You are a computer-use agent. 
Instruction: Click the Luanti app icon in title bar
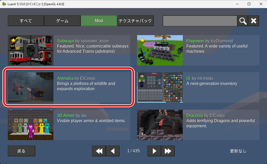tap(4, 4)
